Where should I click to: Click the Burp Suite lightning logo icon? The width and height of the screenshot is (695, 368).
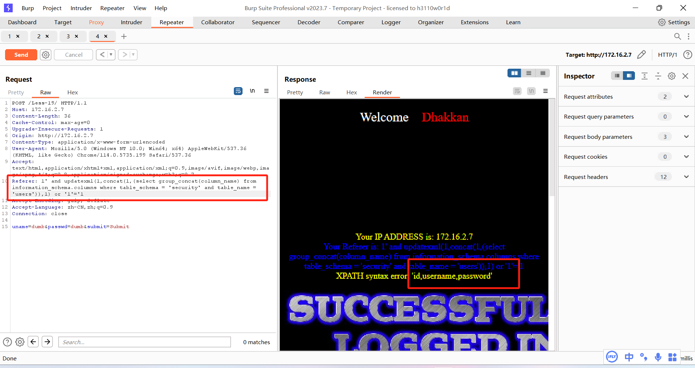click(8, 8)
